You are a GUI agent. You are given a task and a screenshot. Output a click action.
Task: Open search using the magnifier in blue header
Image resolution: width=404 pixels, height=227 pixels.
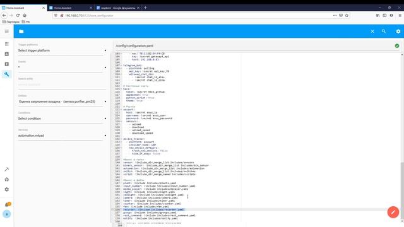tap(384, 31)
